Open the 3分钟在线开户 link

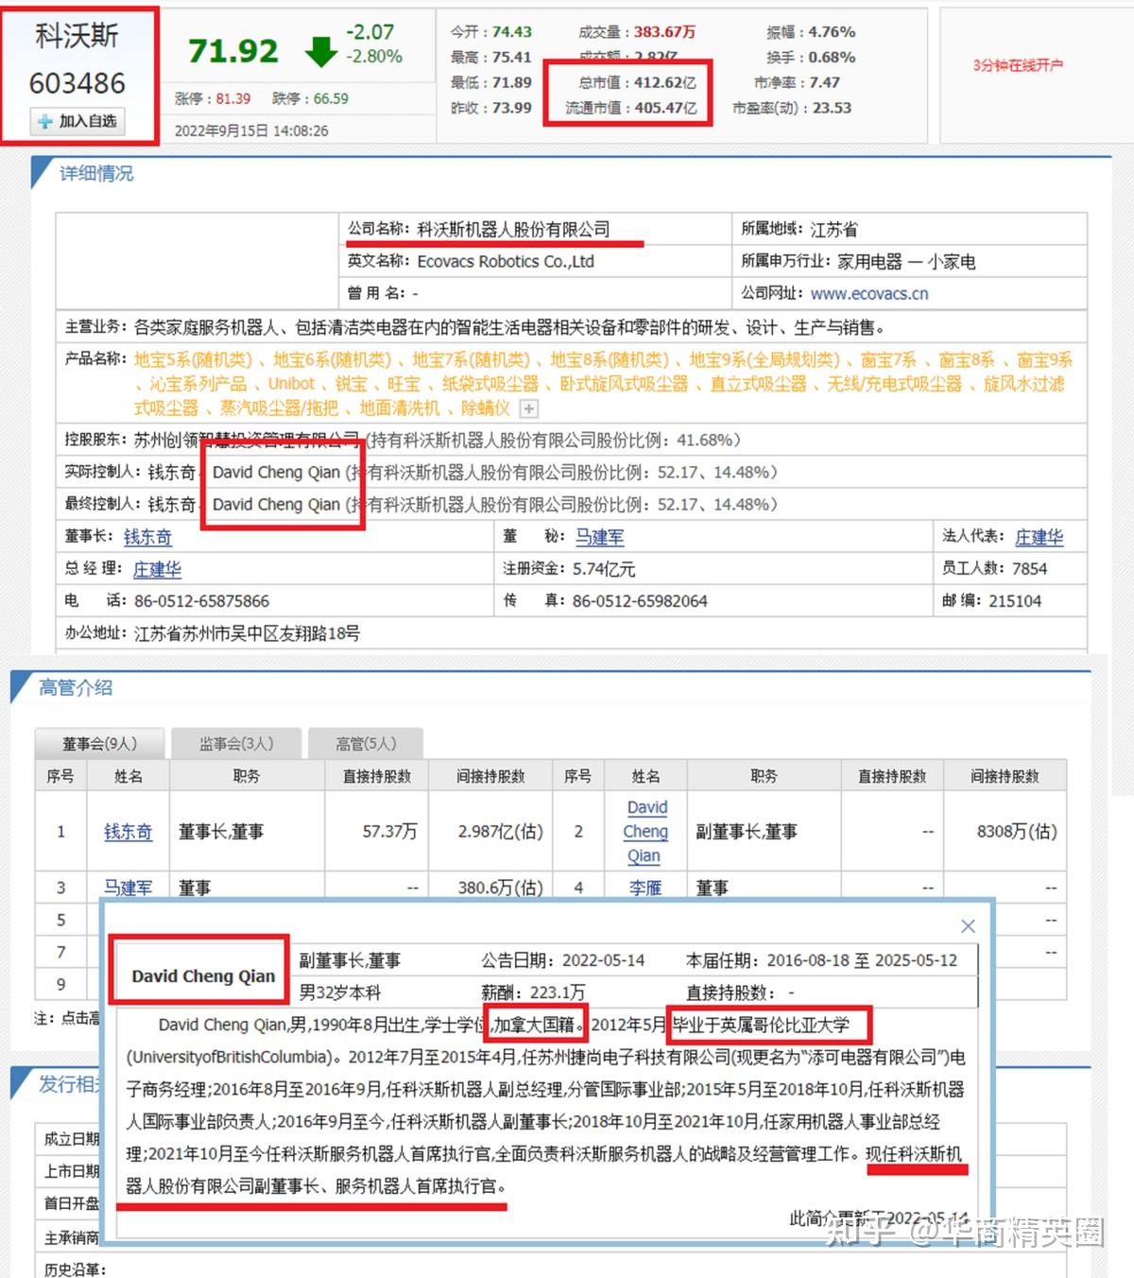(1018, 65)
